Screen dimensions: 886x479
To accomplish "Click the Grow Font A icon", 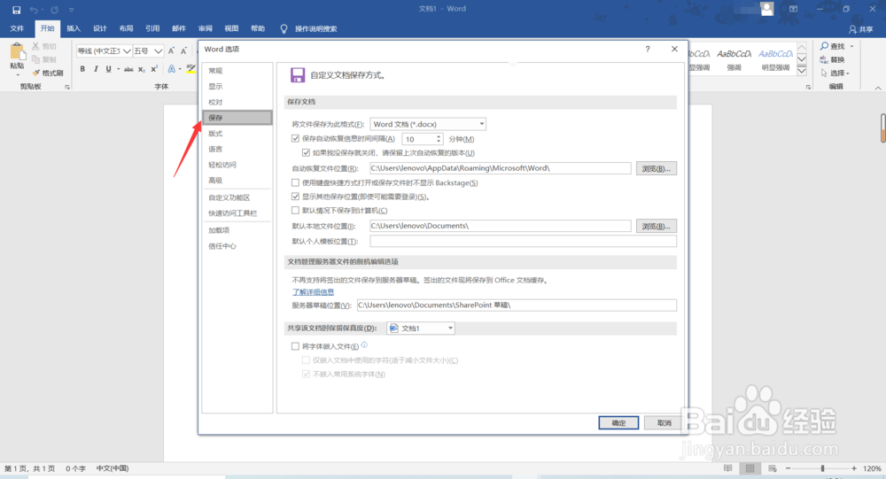I will pos(171,50).
